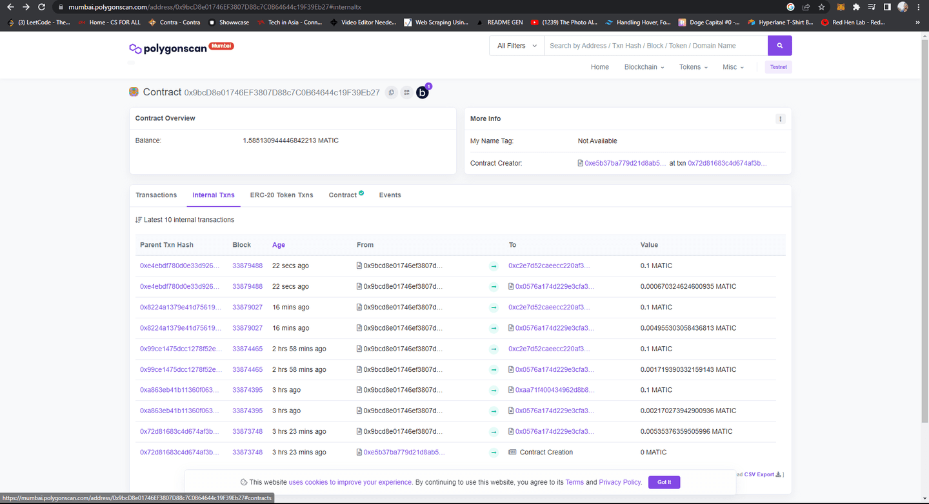The width and height of the screenshot is (929, 504).
Task: Open contract creator address 0xe5b37ba779d21d8ab5
Action: 625,164
